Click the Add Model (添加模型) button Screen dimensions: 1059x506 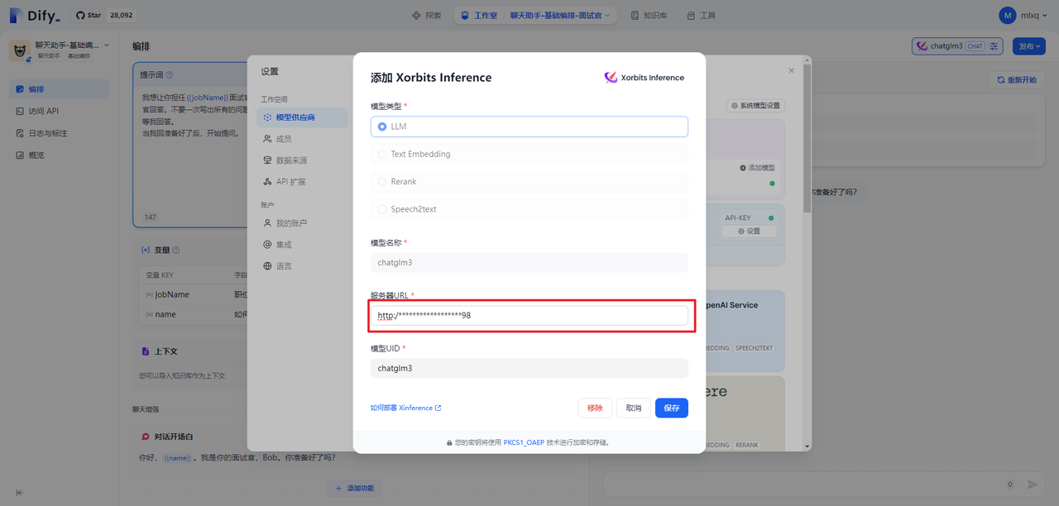coord(757,168)
